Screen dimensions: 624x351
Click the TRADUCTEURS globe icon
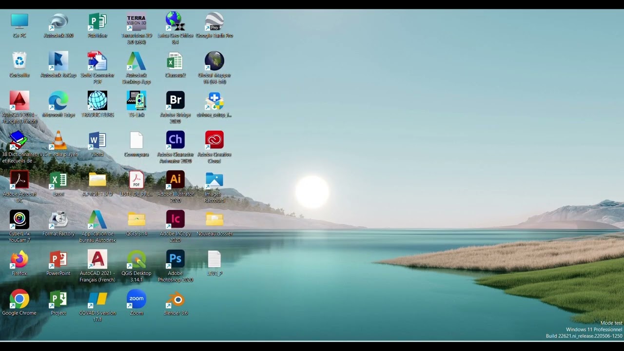click(x=97, y=100)
